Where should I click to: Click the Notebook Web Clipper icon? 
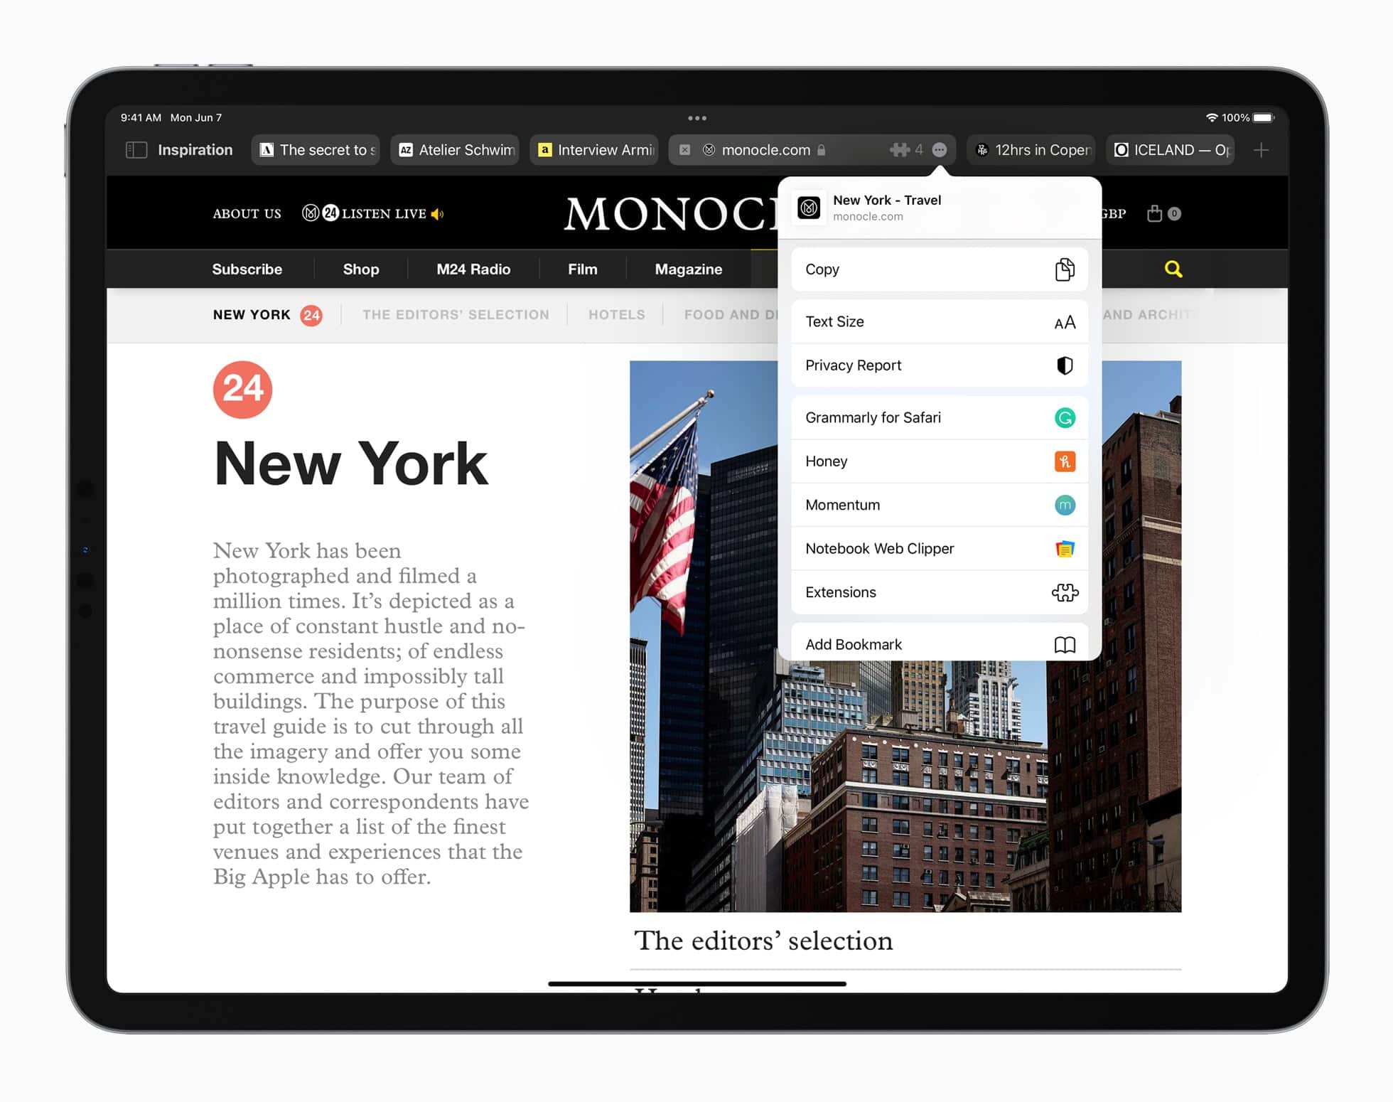pos(1063,547)
